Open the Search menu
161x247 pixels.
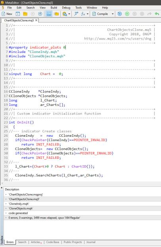[x=30, y=8]
